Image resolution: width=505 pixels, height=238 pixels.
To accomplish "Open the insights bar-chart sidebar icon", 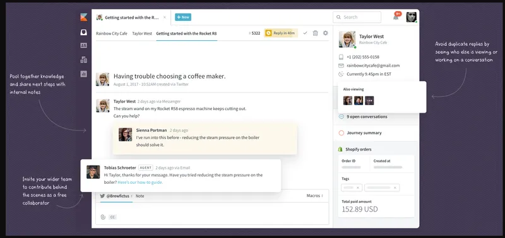I will click(84, 74).
